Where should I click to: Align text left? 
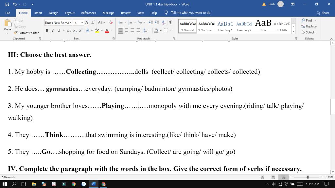pos(120,31)
